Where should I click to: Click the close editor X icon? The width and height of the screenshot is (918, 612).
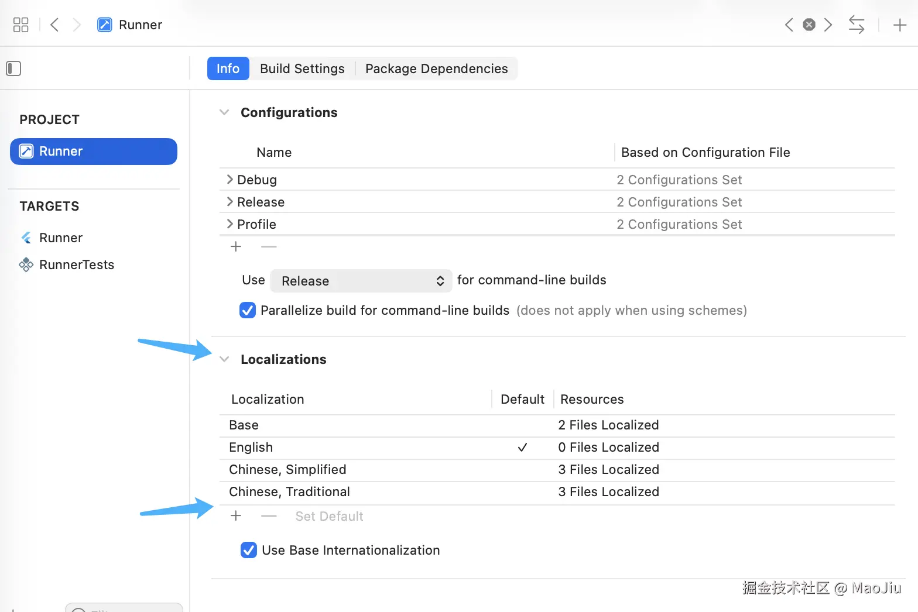point(809,25)
